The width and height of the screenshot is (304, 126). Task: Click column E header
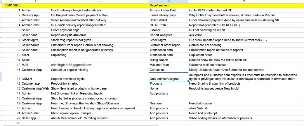click(x=246, y=1)
